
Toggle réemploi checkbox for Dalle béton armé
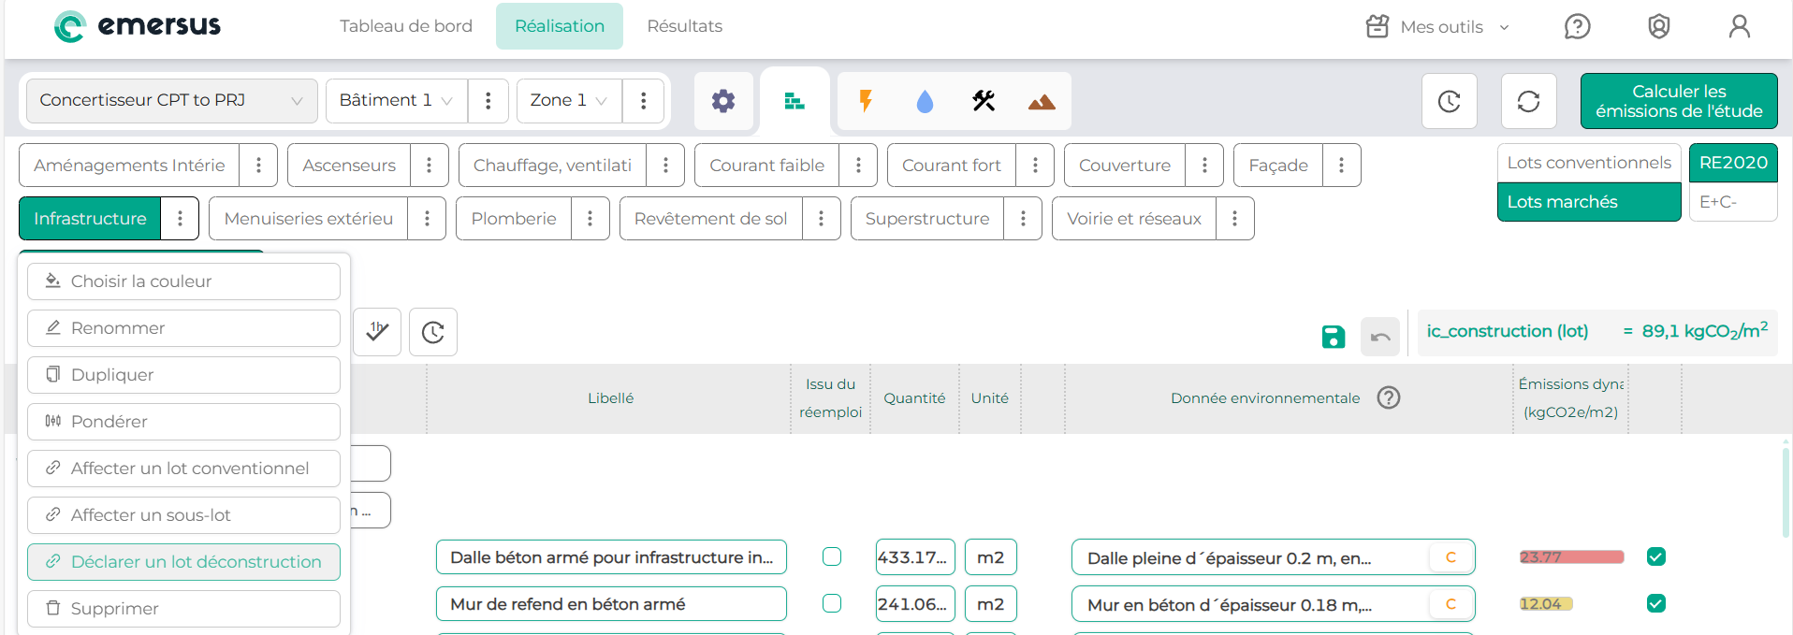point(832,556)
